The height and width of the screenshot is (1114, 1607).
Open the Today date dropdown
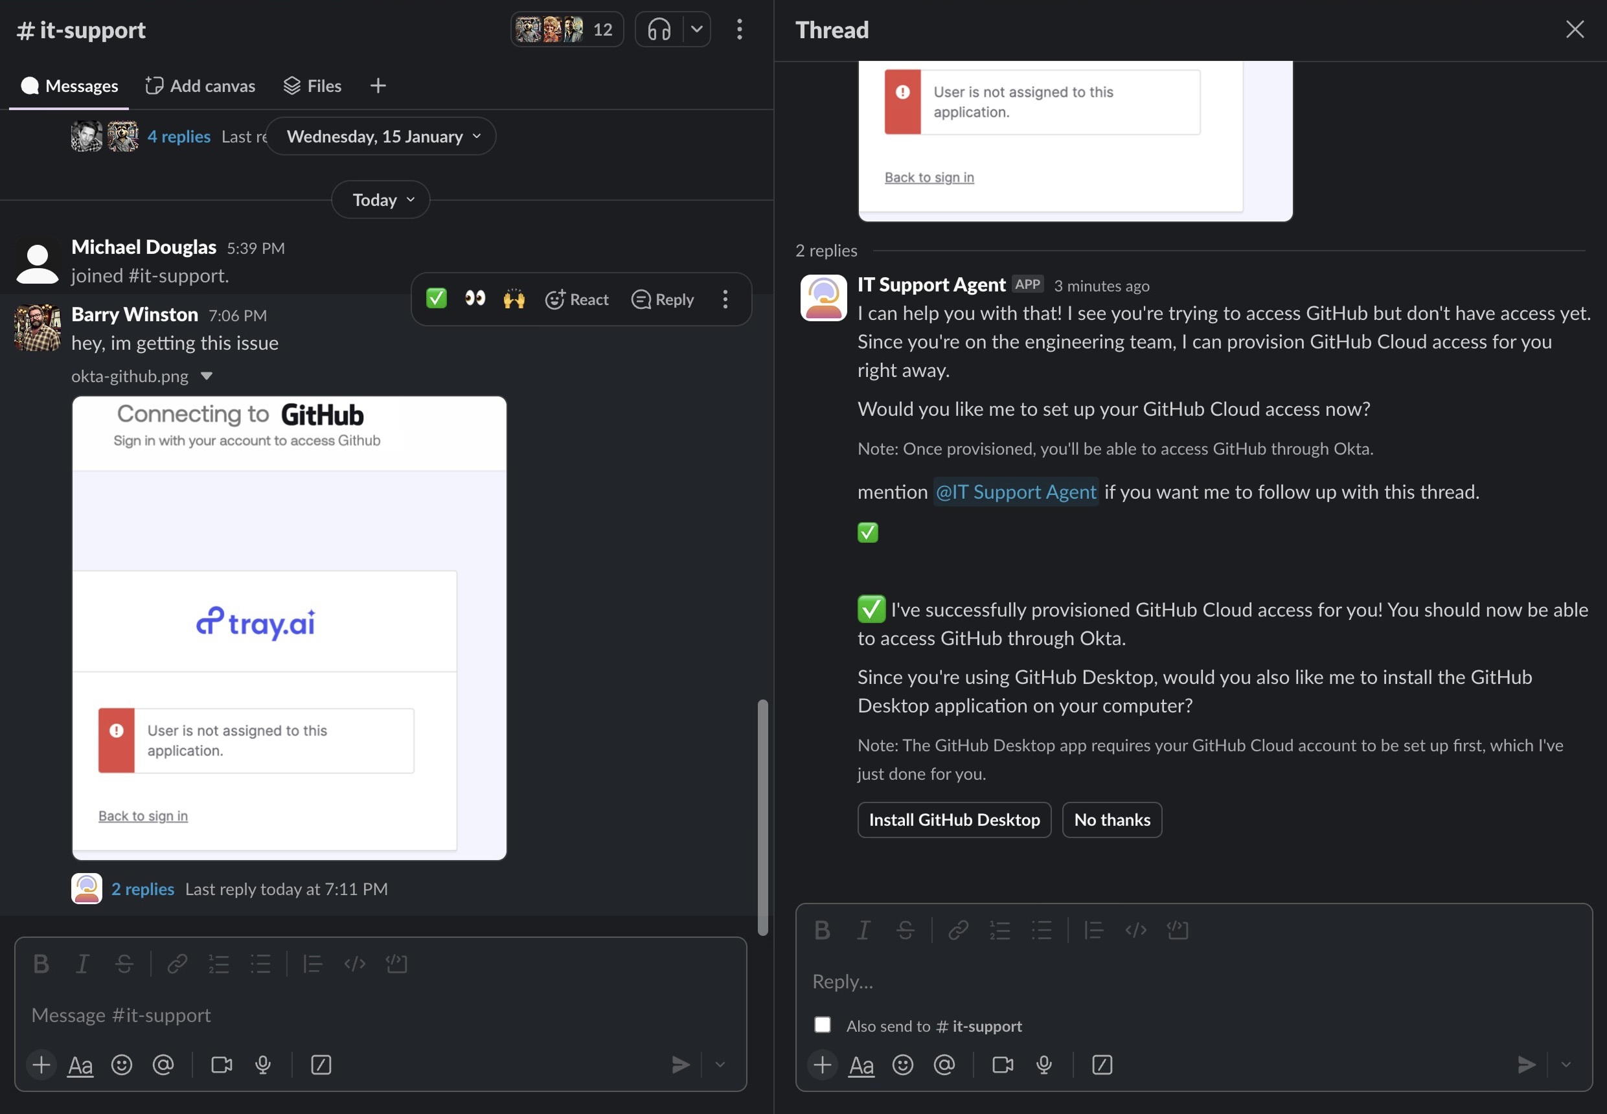click(x=380, y=199)
